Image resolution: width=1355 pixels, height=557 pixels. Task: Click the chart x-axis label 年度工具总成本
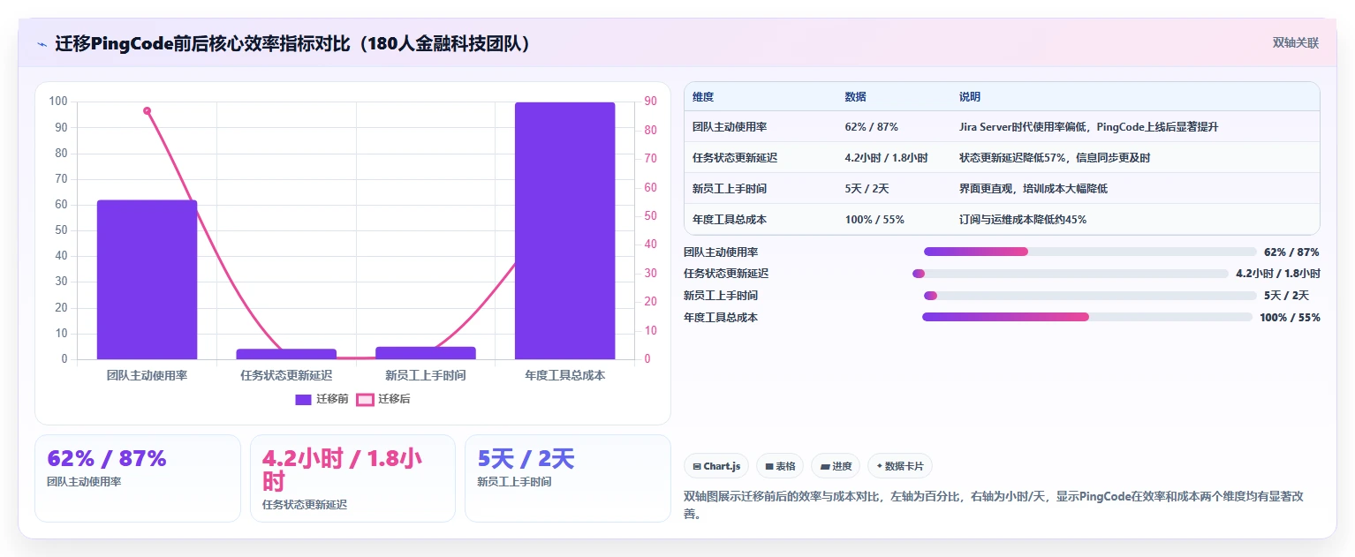pyautogui.click(x=565, y=375)
